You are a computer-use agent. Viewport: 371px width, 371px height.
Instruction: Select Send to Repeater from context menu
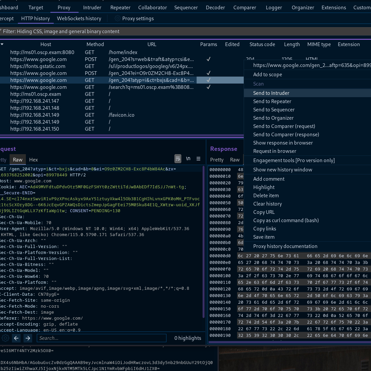click(272, 101)
